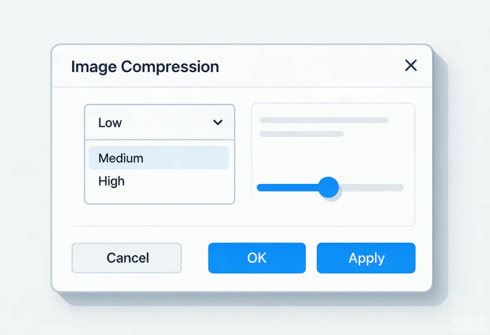Cancel the compression changes
This screenshot has height=335, width=490.
127,258
